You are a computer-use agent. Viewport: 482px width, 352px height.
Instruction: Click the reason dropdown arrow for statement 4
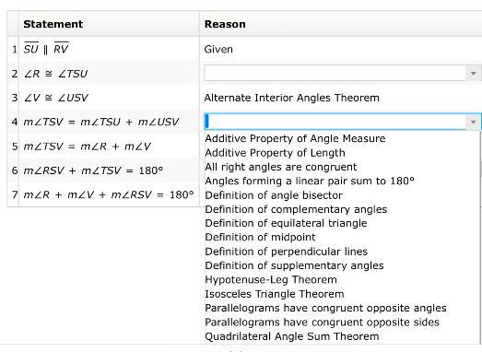pyautogui.click(x=473, y=122)
